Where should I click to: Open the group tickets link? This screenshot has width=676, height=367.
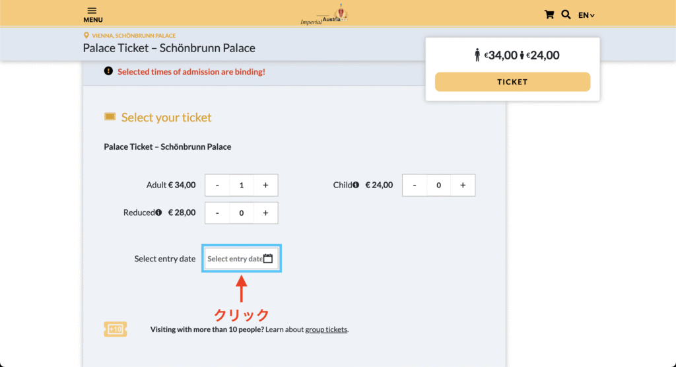(x=326, y=329)
